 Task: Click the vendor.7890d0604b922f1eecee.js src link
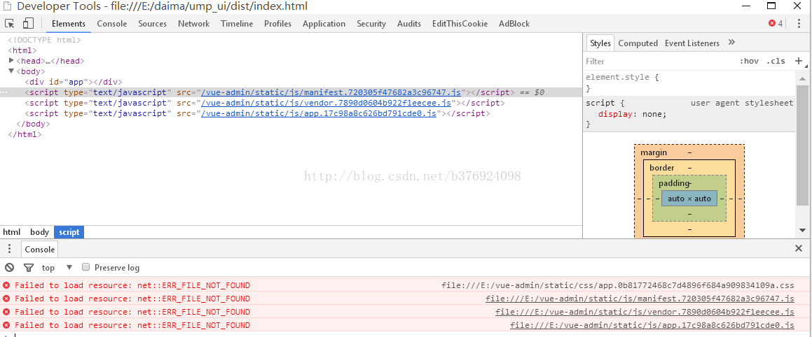click(326, 103)
